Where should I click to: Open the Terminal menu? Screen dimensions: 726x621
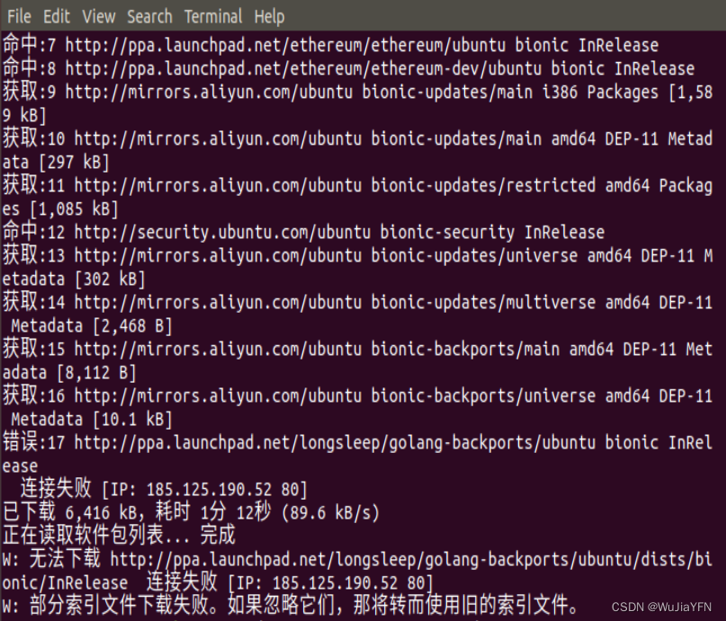pyautogui.click(x=212, y=16)
